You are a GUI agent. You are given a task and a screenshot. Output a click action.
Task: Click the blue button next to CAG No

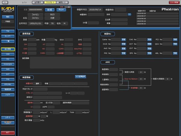tap(149, 40)
